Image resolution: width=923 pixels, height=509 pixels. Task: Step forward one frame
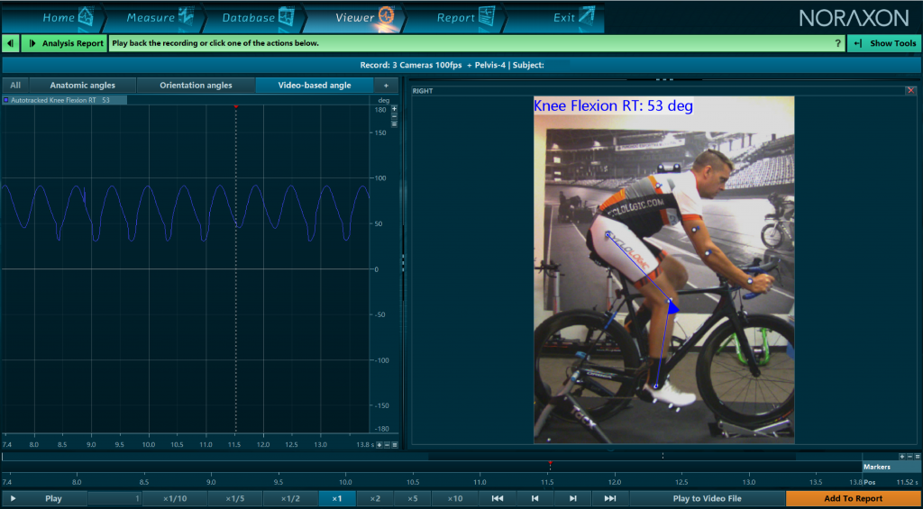coord(572,498)
